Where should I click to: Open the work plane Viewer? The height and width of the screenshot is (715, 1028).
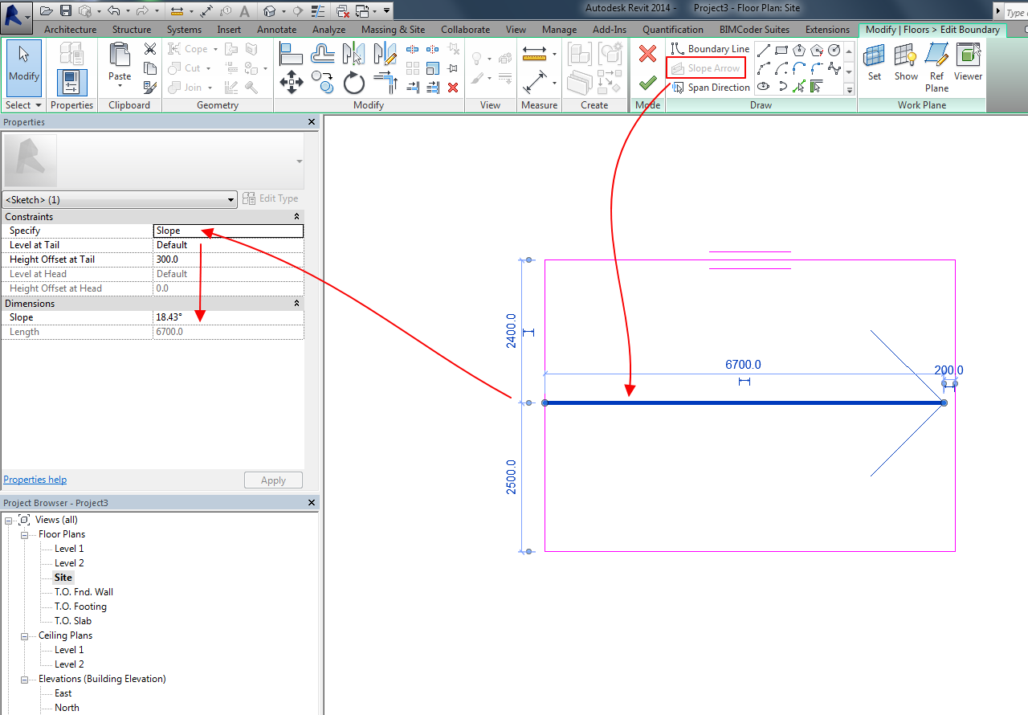click(968, 63)
